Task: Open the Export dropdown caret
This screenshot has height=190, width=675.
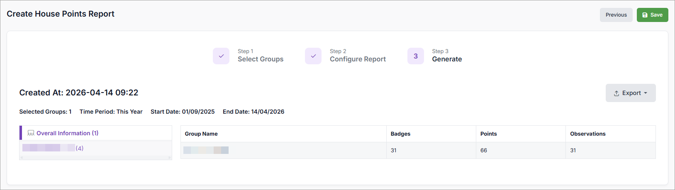Action: tap(646, 93)
